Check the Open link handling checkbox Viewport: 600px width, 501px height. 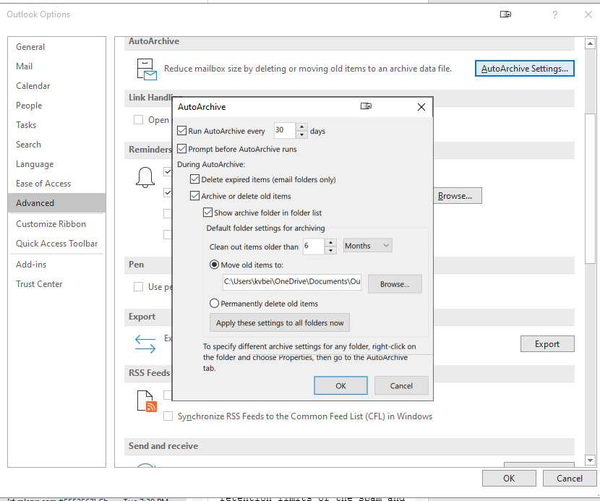tap(138, 120)
